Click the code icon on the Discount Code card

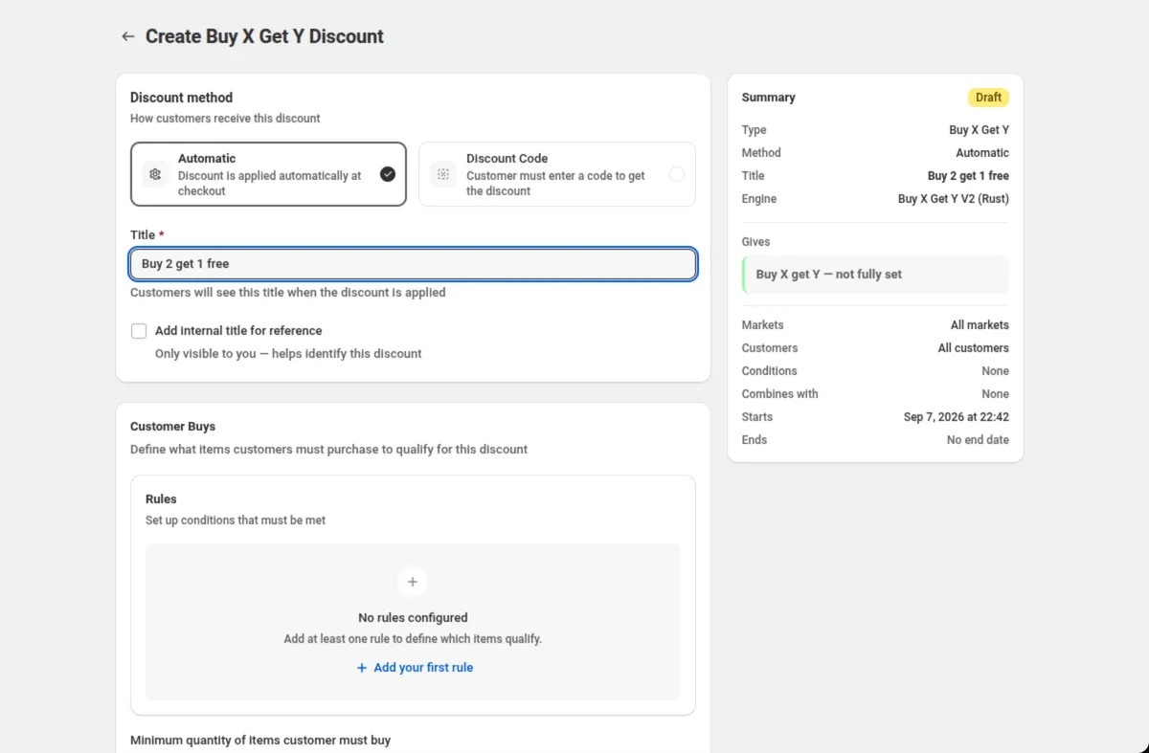coord(442,174)
